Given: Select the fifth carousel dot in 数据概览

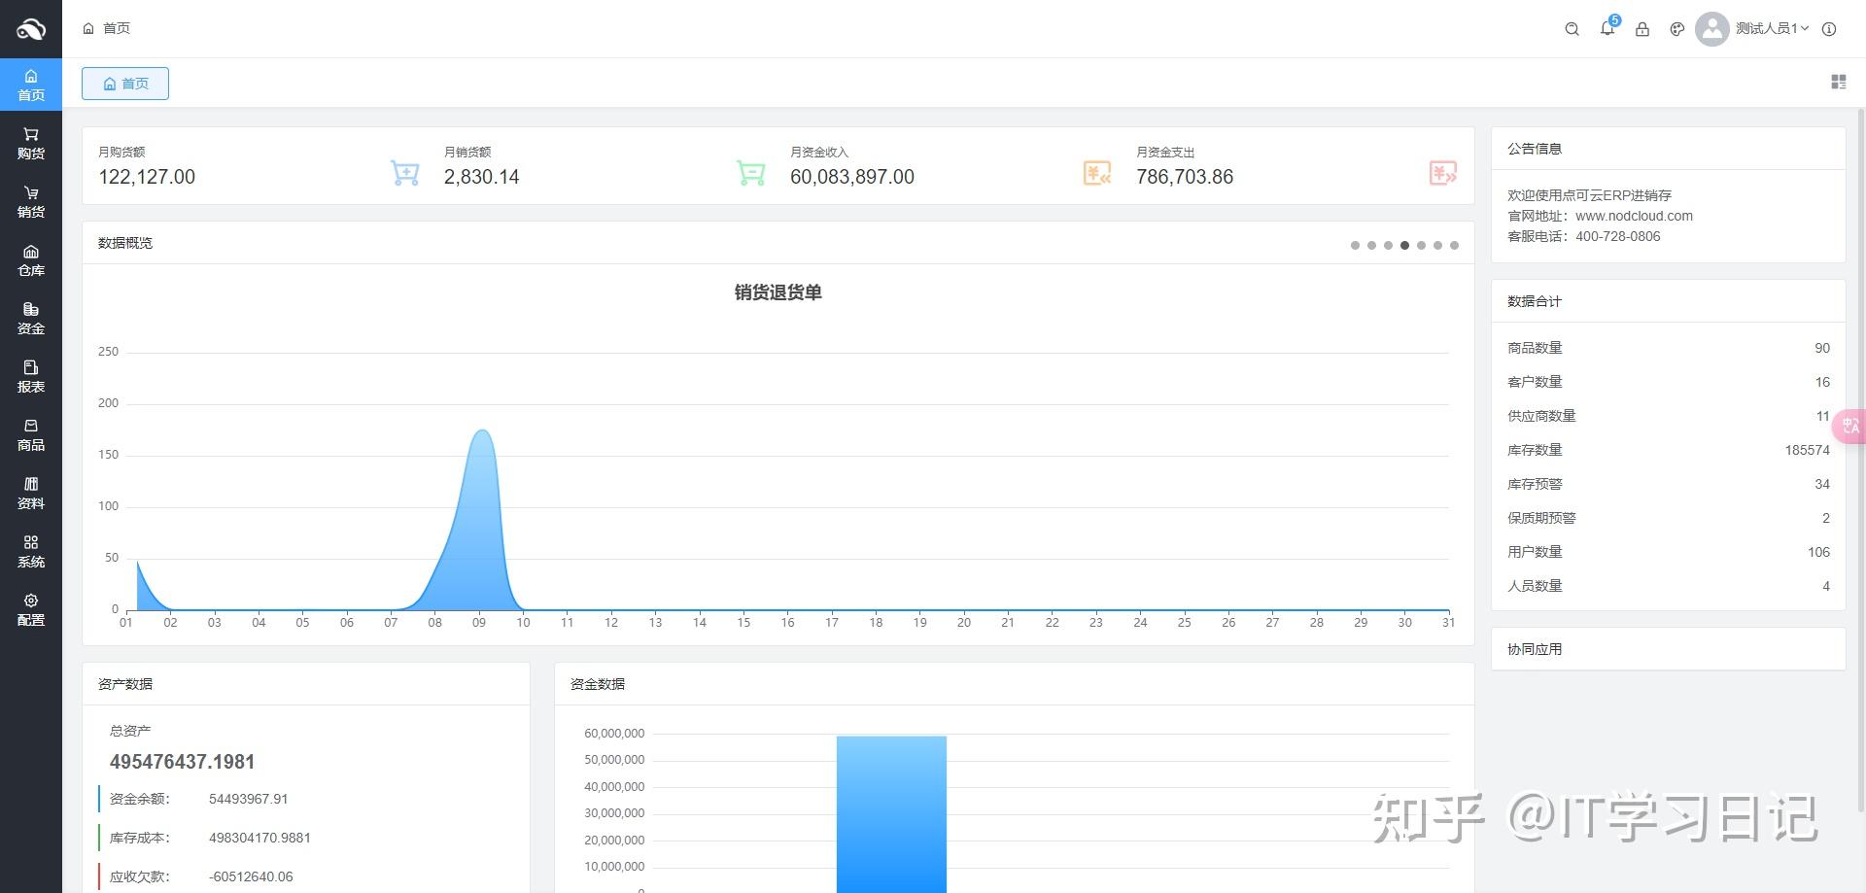Looking at the screenshot, I should coord(1421,245).
